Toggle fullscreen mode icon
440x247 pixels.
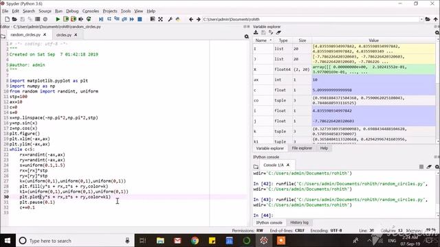160,19
